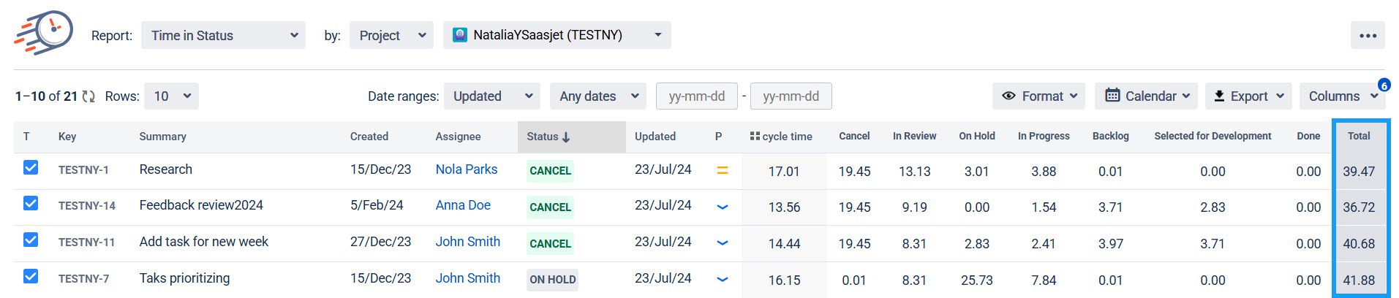This screenshot has width=1399, height=298.
Task: Click the T column header
Action: pos(26,137)
